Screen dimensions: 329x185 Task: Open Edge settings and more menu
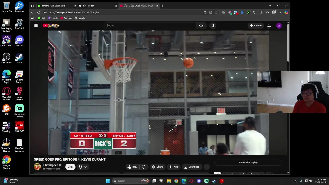click(280, 12)
